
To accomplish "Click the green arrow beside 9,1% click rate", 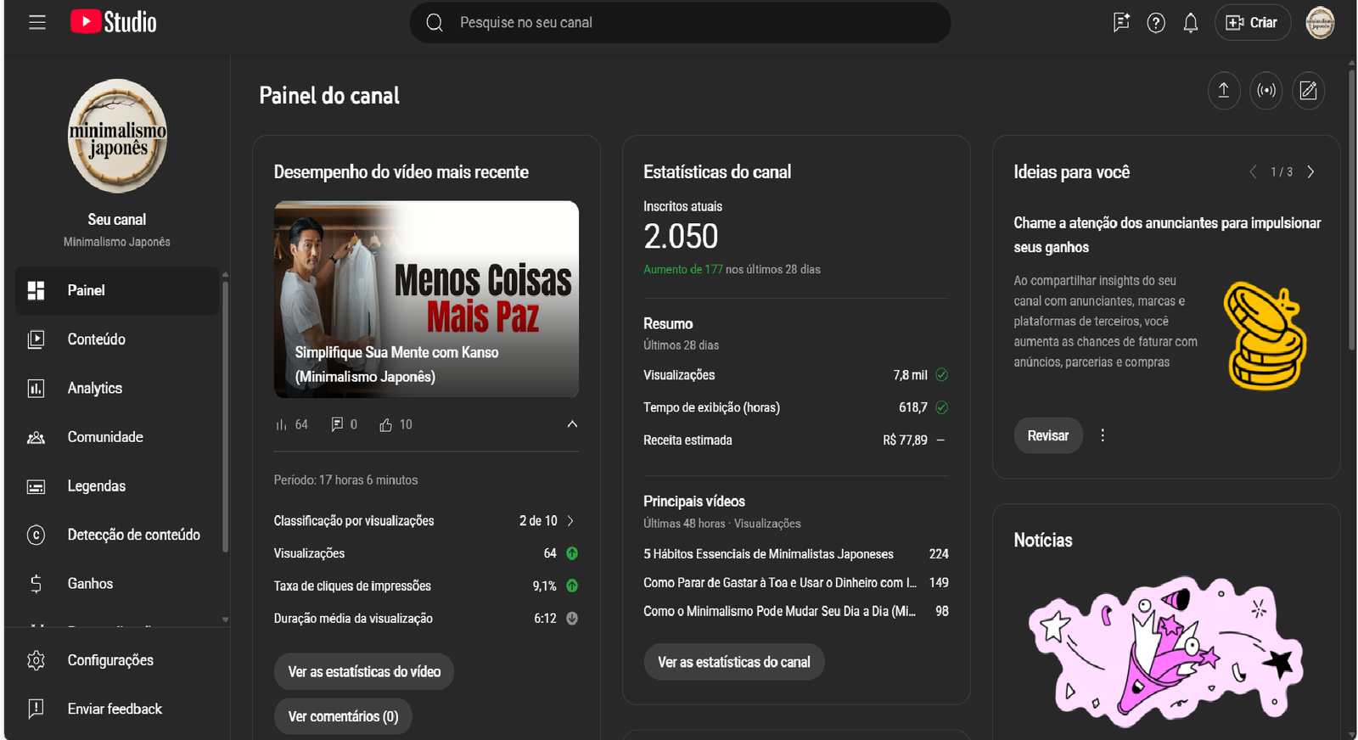I will click(572, 586).
